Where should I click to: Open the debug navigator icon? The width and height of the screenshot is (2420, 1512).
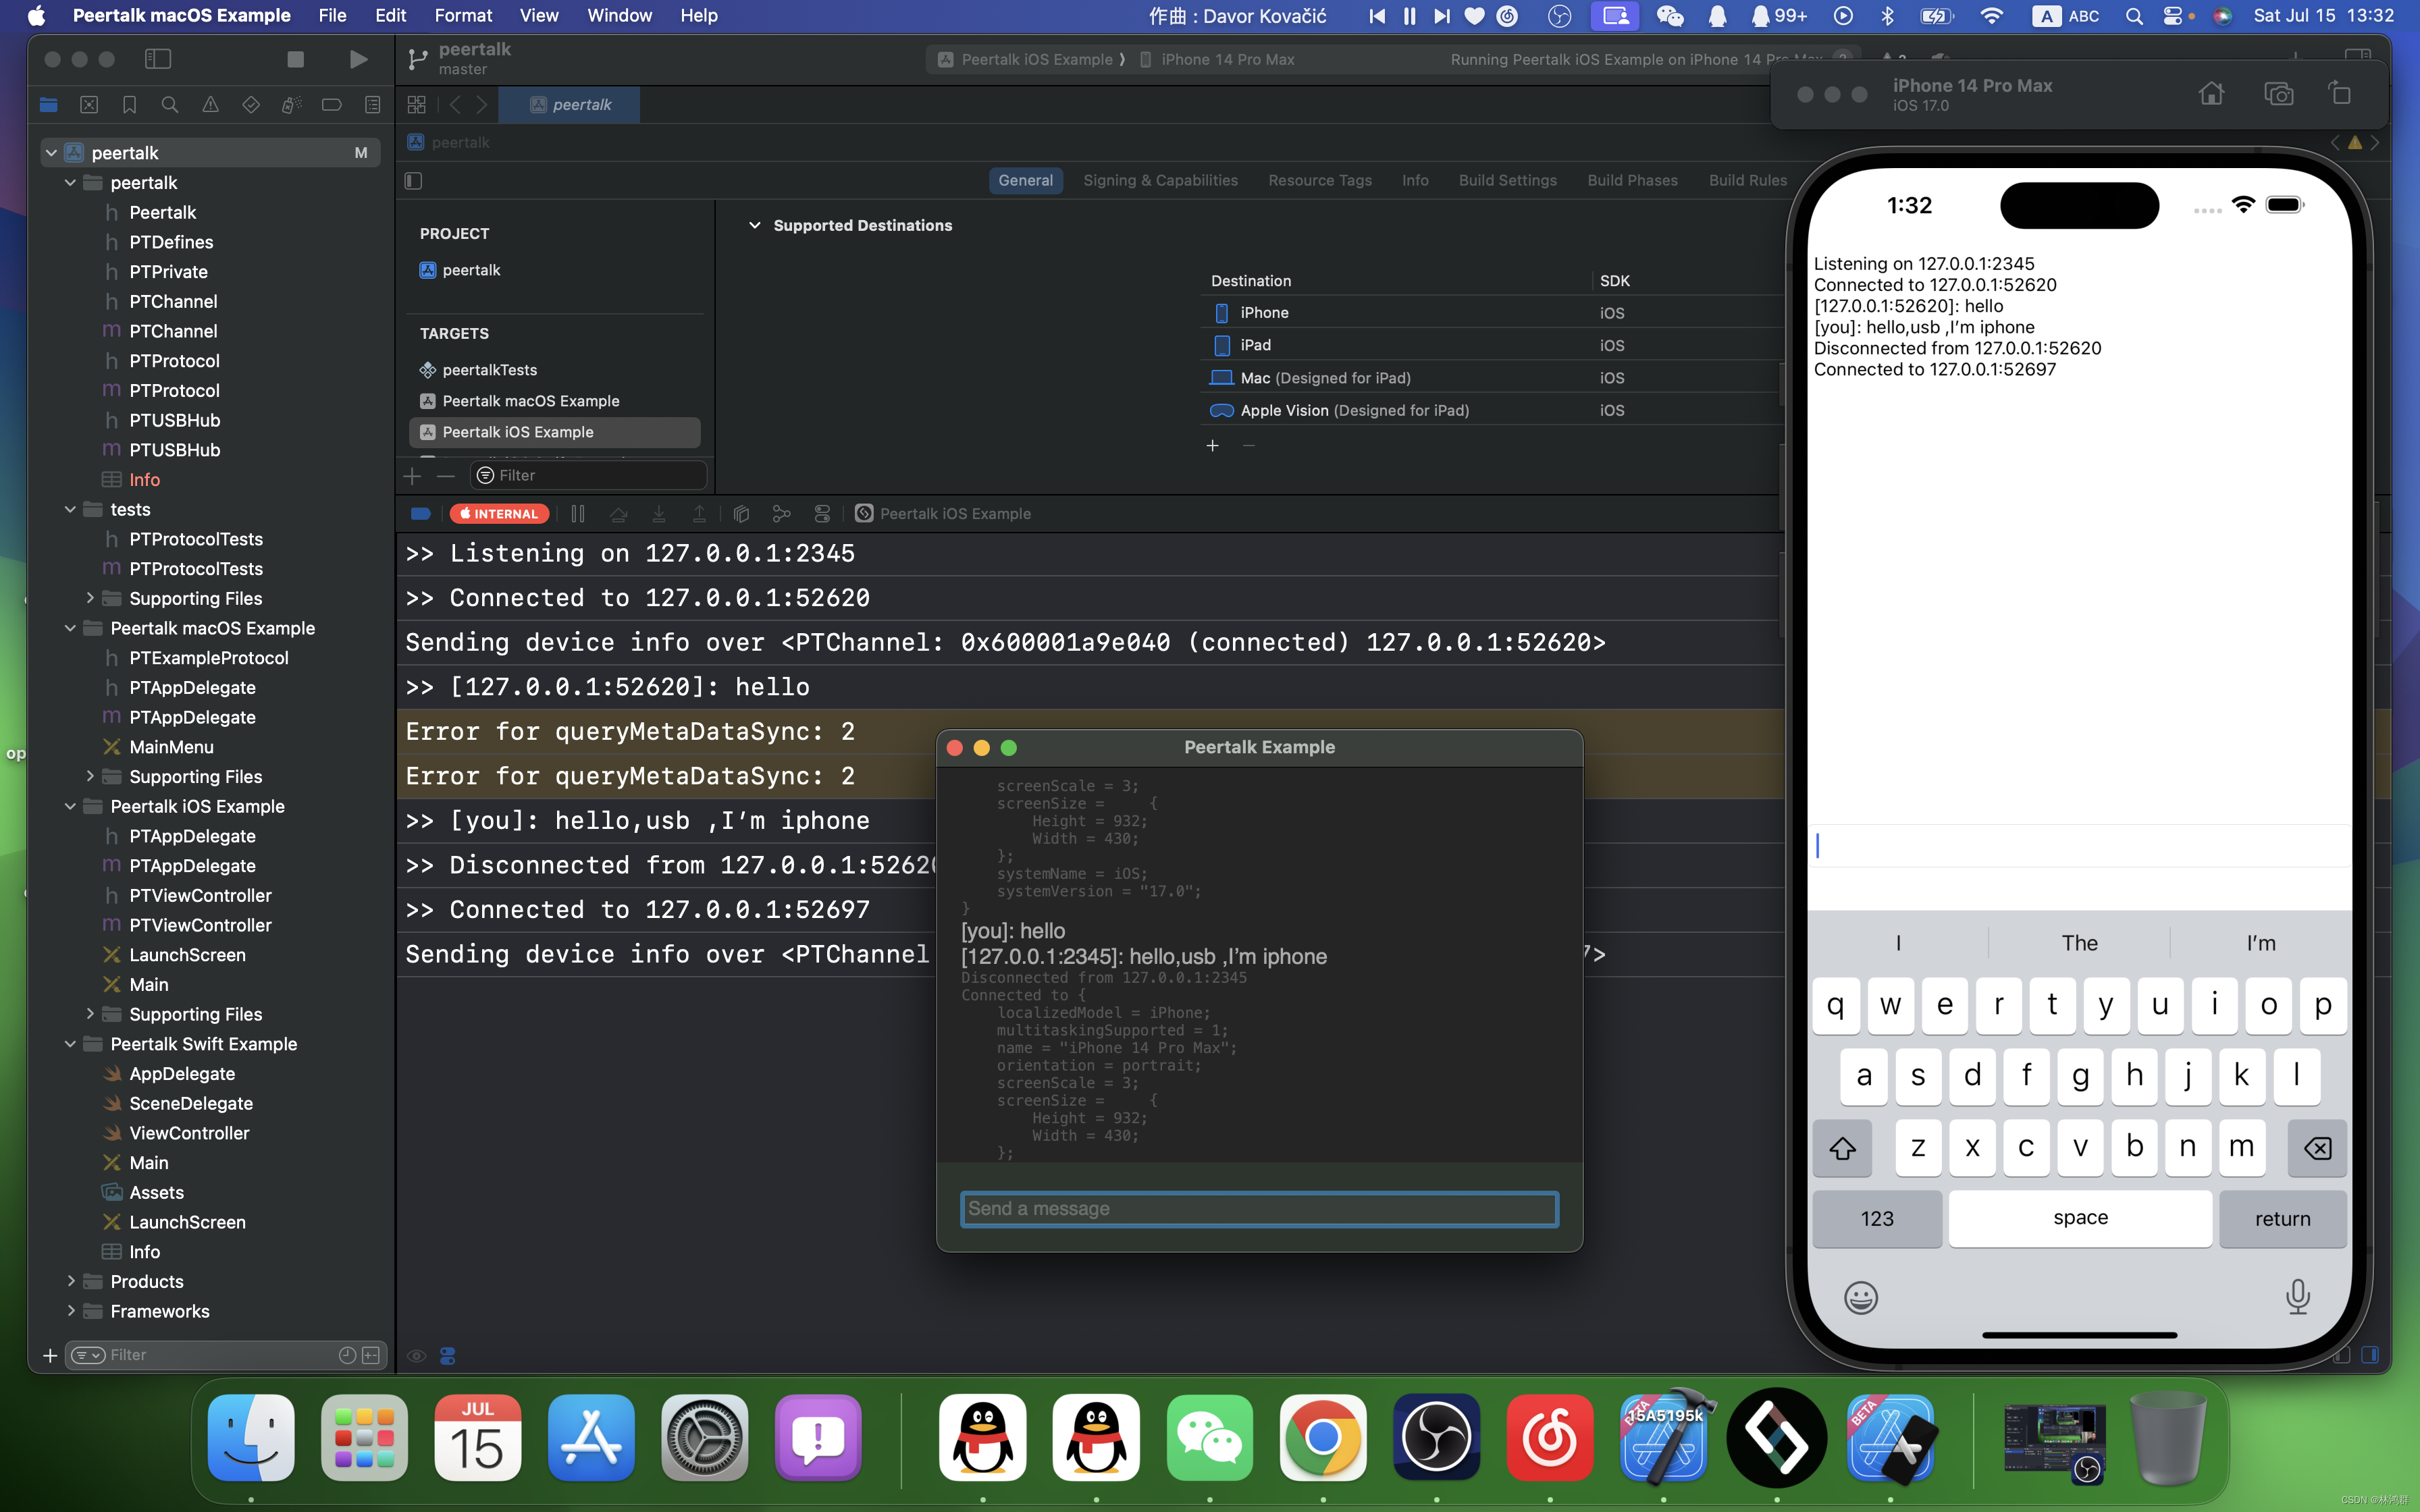point(291,105)
